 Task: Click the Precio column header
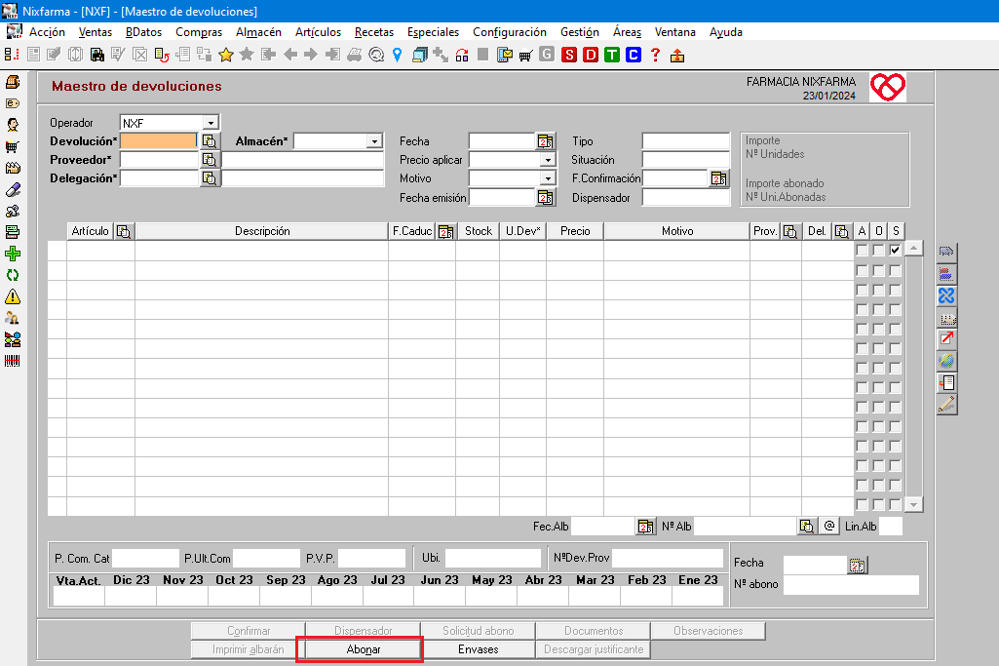click(575, 231)
